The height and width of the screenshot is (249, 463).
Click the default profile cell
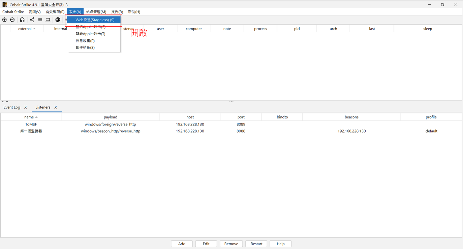pyautogui.click(x=431, y=131)
